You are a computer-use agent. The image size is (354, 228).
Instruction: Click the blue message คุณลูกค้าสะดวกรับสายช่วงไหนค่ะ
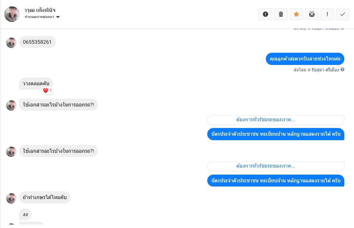[305, 59]
